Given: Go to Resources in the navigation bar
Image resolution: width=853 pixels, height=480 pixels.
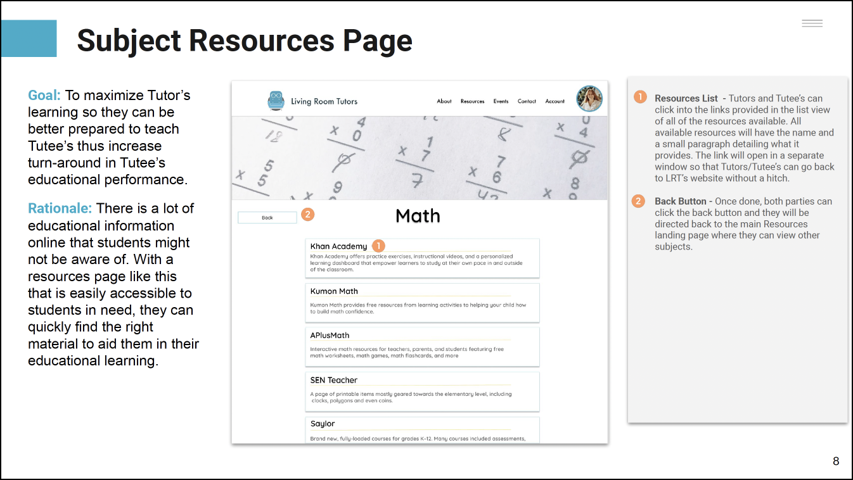Looking at the screenshot, I should pos(472,101).
